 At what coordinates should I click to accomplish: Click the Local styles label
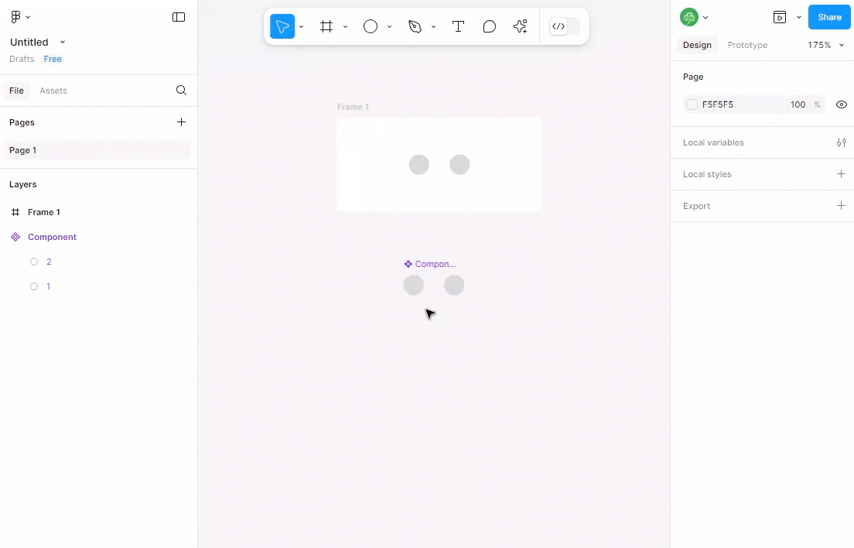pyautogui.click(x=707, y=174)
